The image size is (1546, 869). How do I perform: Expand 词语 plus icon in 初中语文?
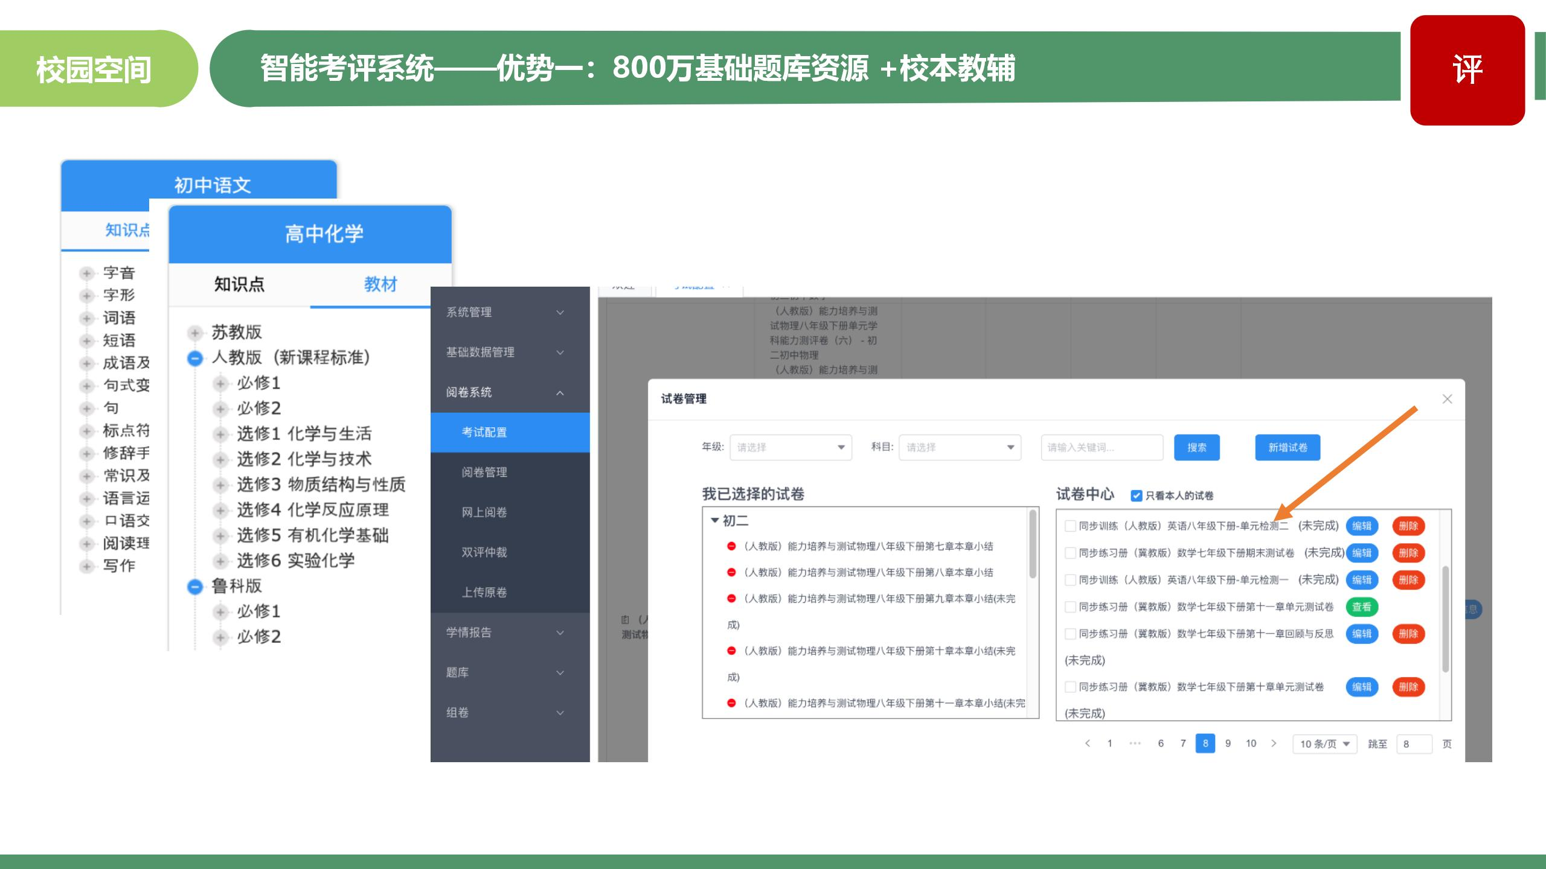87,318
